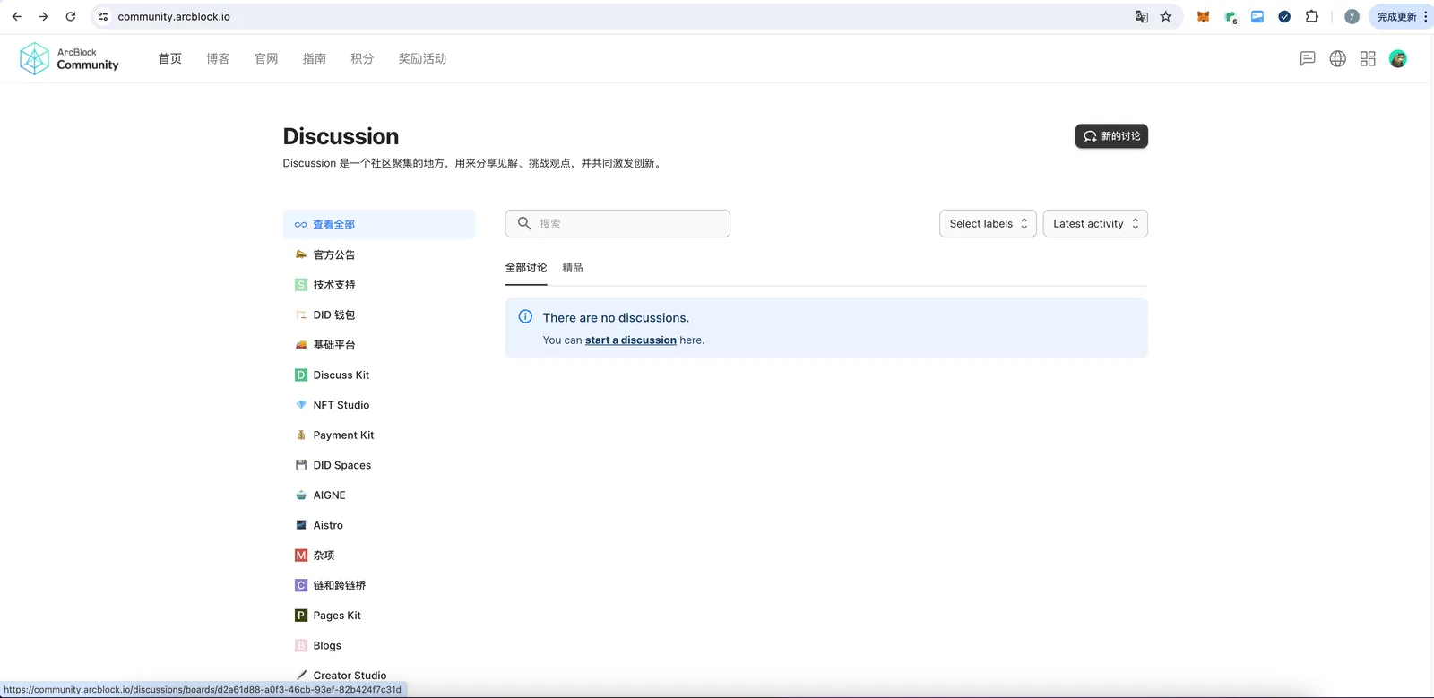Open the NFT Studio board

[x=379, y=405]
